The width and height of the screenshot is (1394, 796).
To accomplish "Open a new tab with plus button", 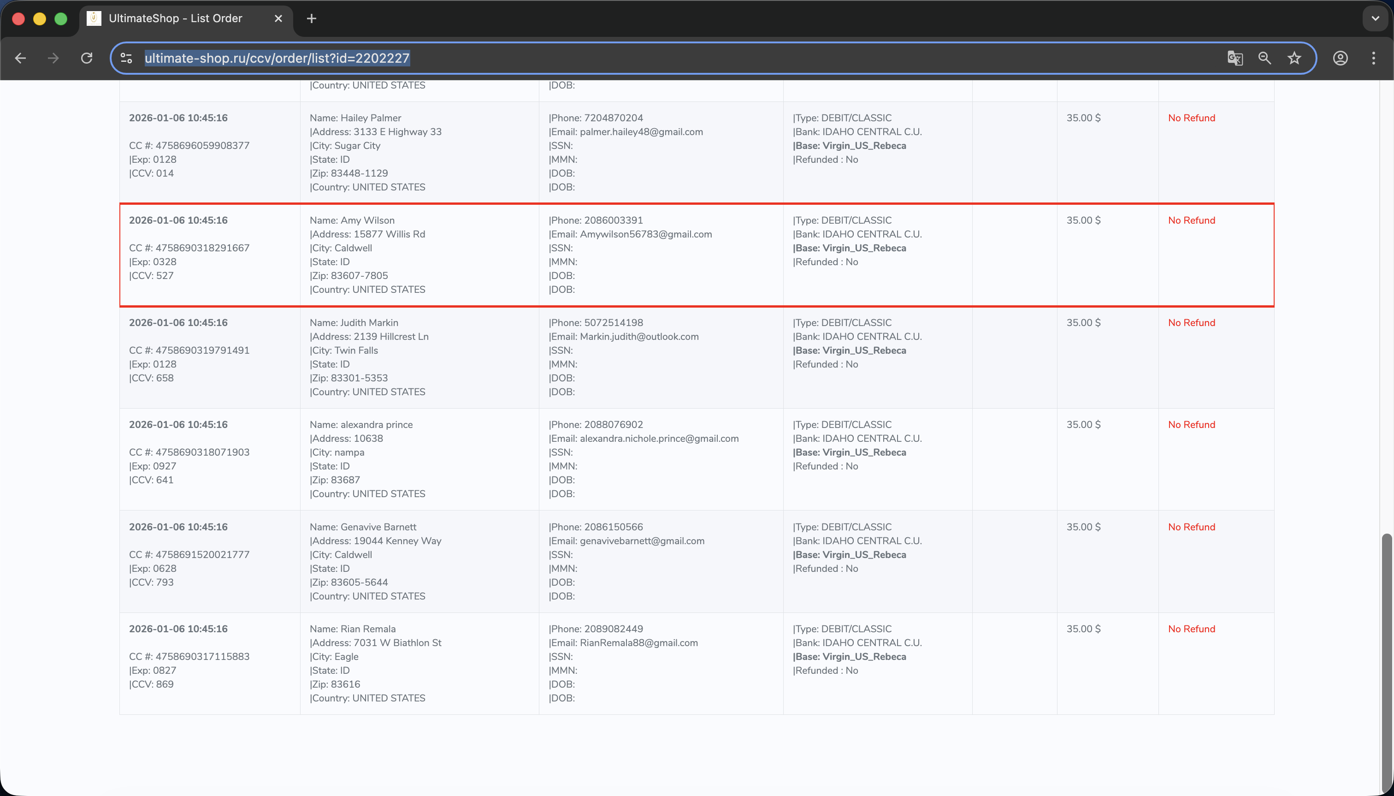I will [x=312, y=18].
